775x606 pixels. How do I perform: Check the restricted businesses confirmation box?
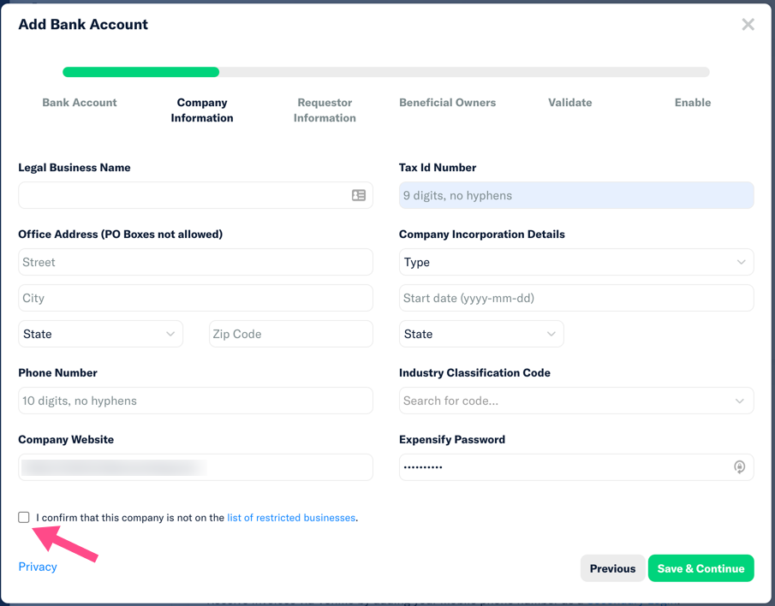tap(24, 517)
